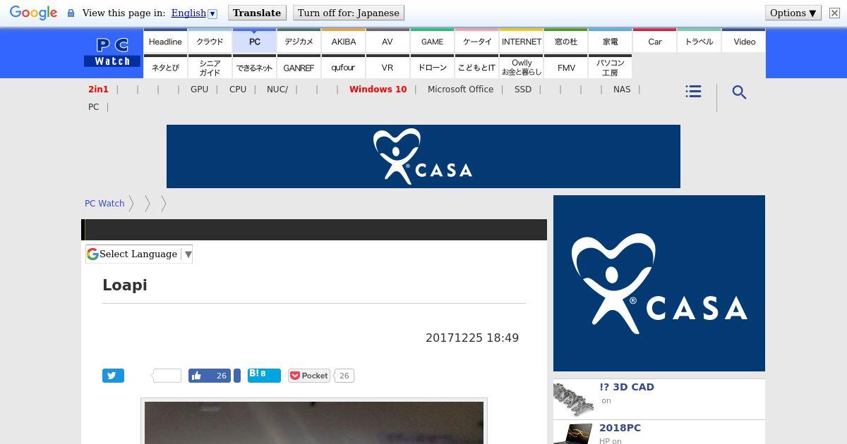Open the VR tab
The height and width of the screenshot is (444, 847).
click(388, 67)
